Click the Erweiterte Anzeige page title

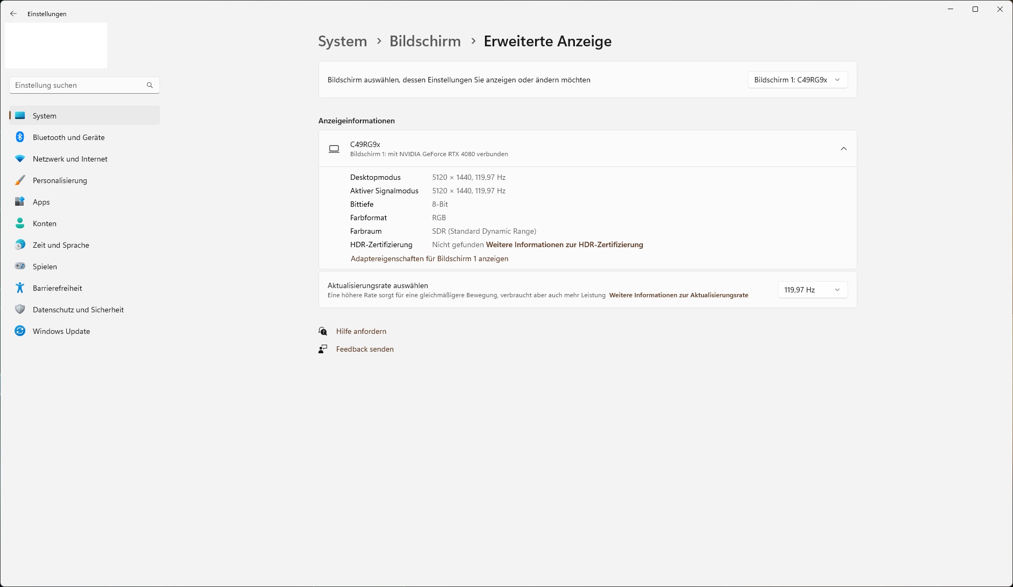coord(547,41)
